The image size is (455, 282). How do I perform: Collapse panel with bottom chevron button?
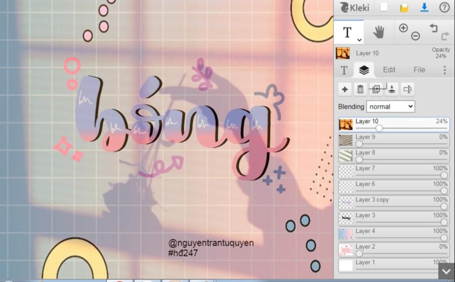446,271
